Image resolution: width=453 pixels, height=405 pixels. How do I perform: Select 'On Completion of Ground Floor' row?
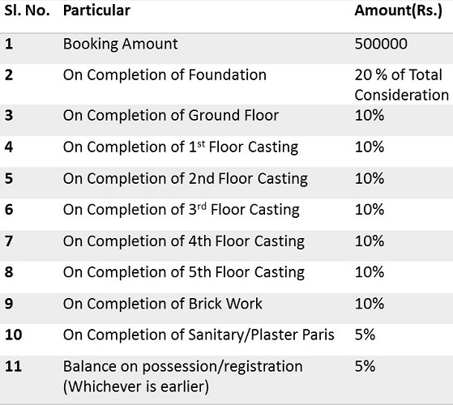(x=227, y=116)
